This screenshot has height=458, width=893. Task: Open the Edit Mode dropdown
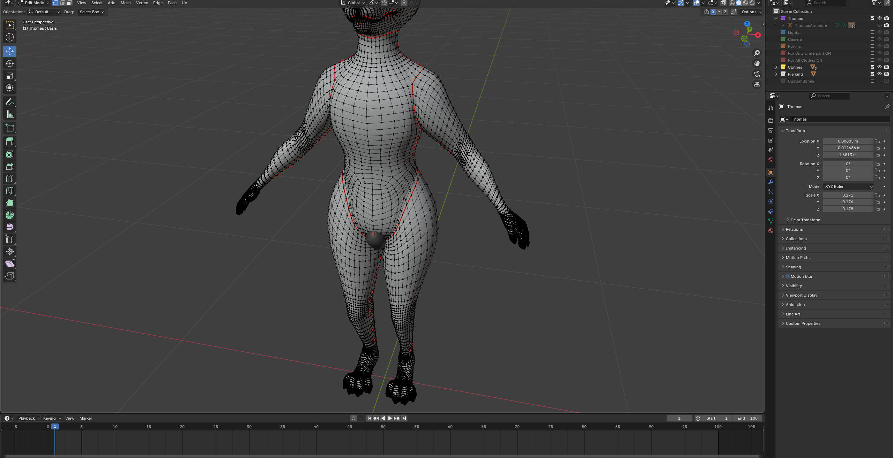click(34, 3)
